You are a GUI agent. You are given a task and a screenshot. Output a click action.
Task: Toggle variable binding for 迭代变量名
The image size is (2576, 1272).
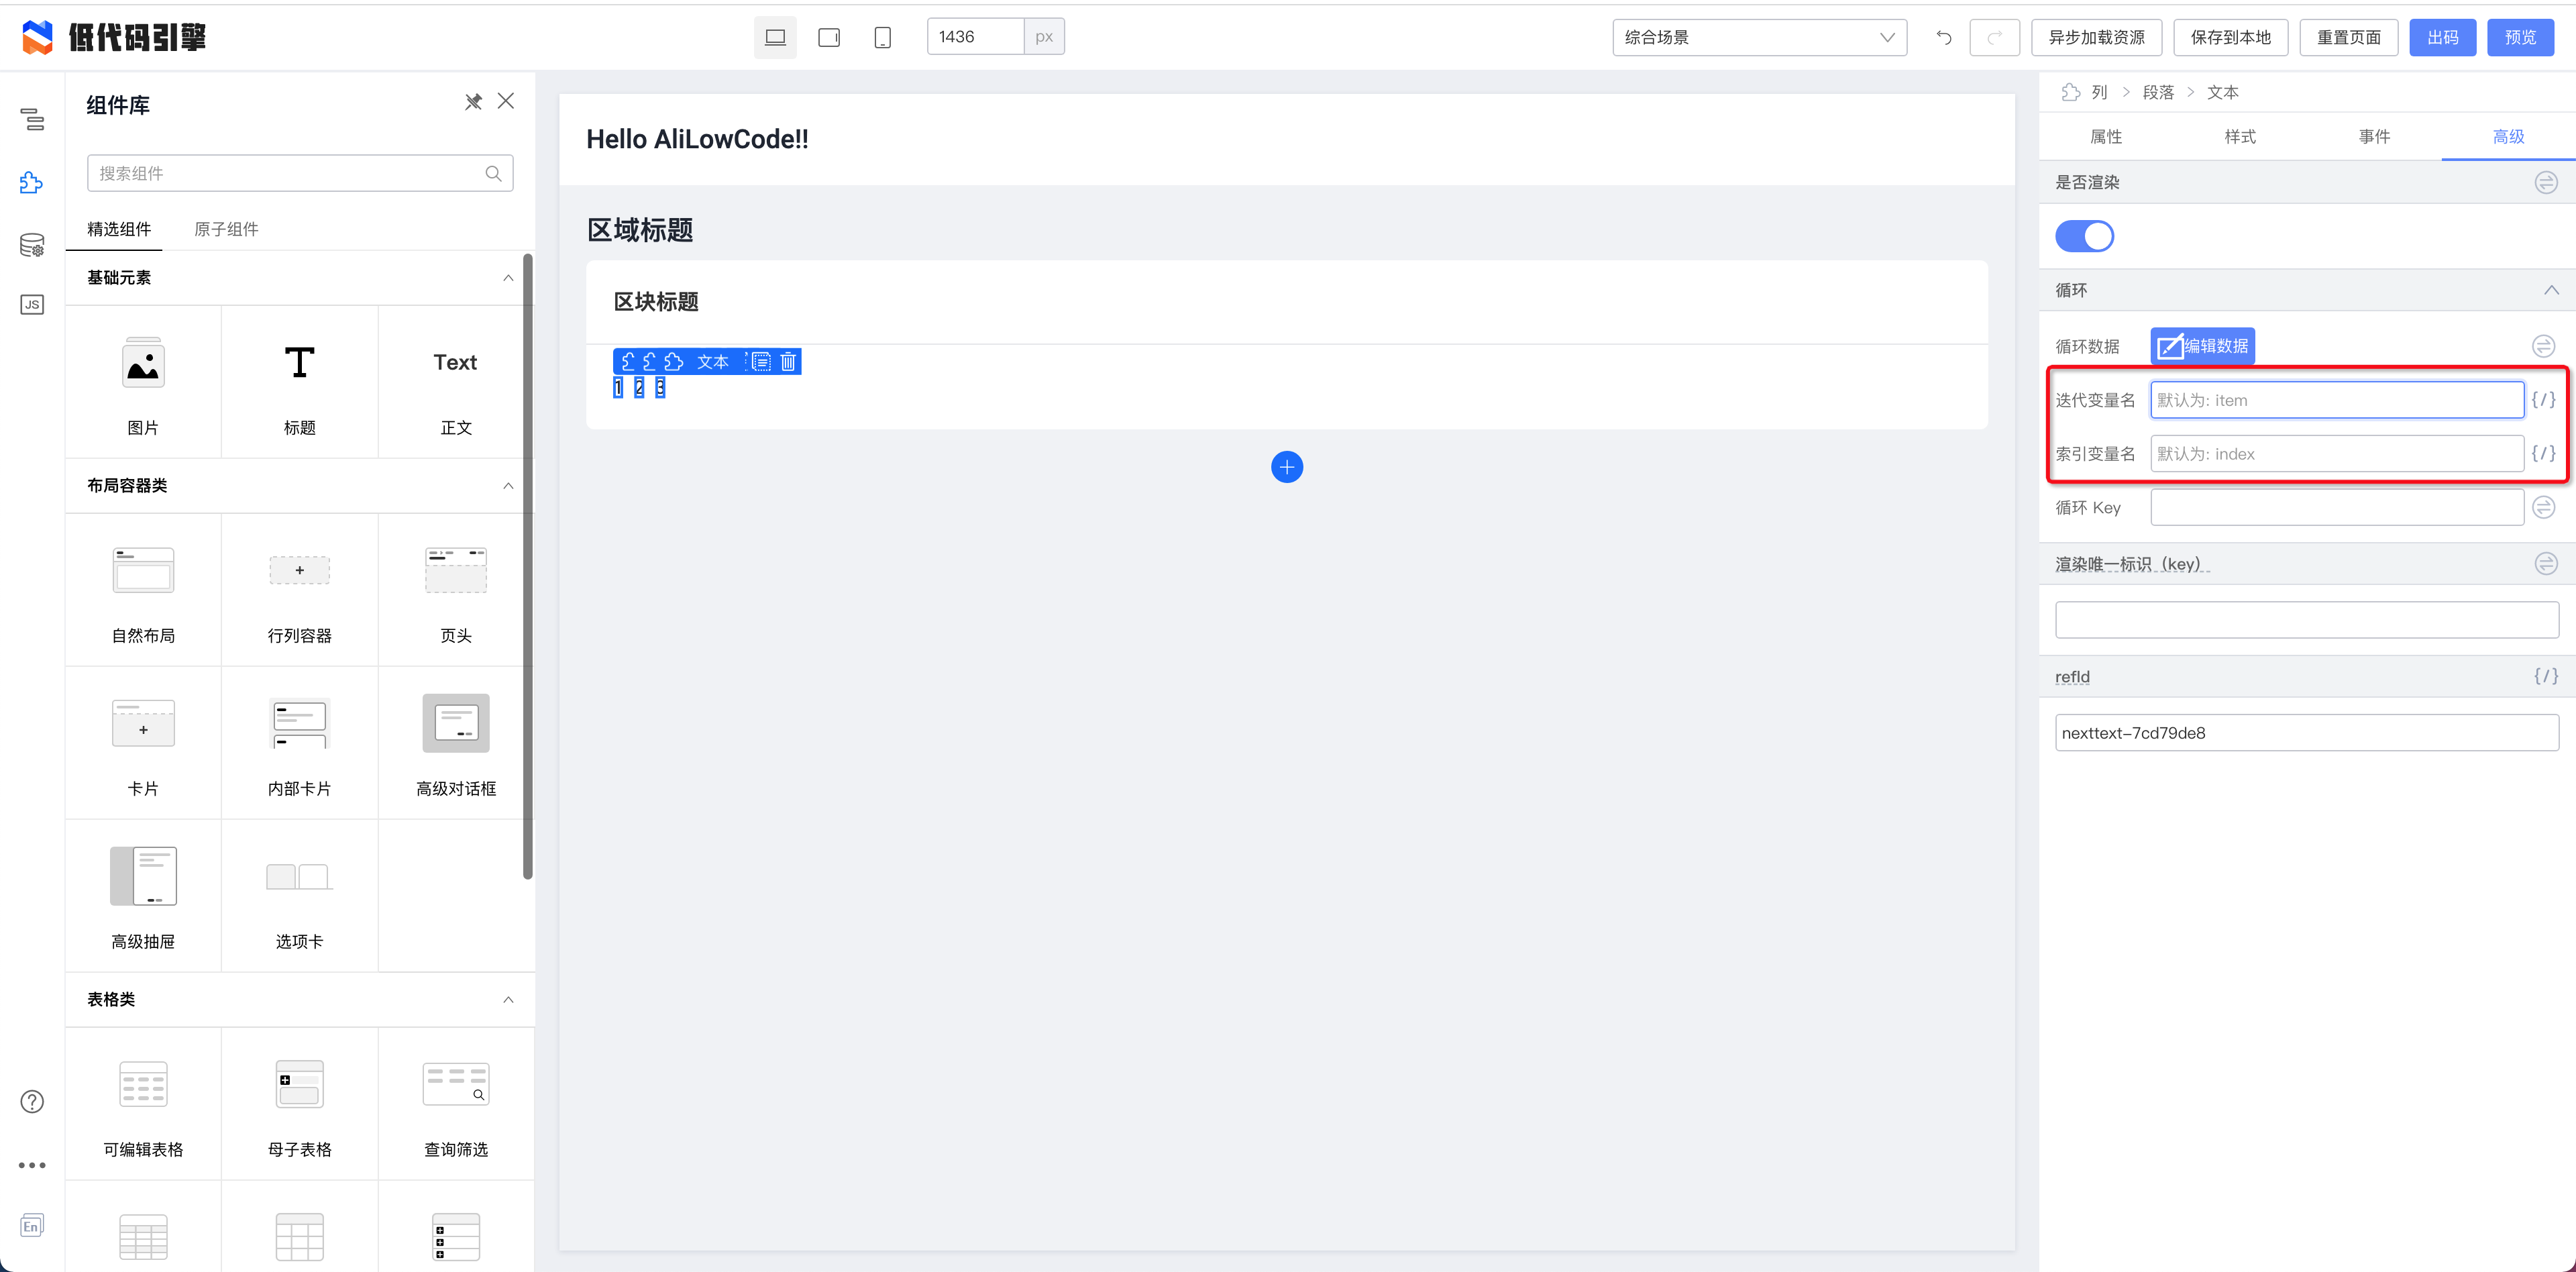coord(2544,400)
